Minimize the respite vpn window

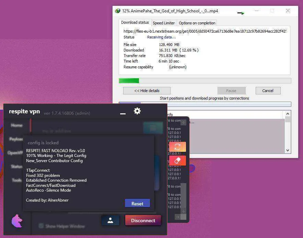(x=123, y=114)
